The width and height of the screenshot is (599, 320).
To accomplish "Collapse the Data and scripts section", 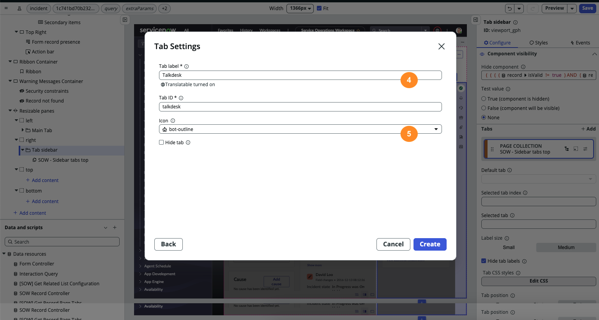I will tap(105, 228).
